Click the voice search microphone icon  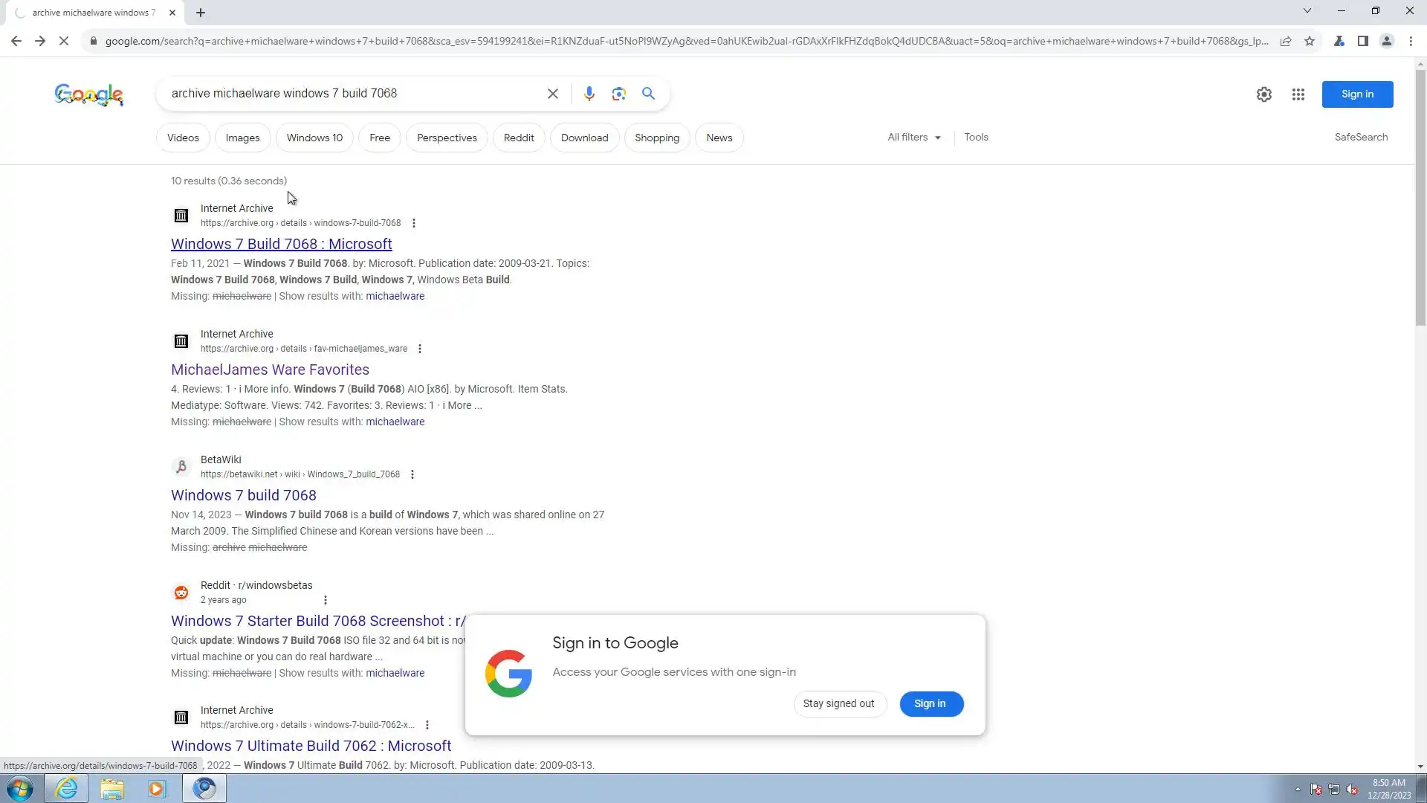589,94
